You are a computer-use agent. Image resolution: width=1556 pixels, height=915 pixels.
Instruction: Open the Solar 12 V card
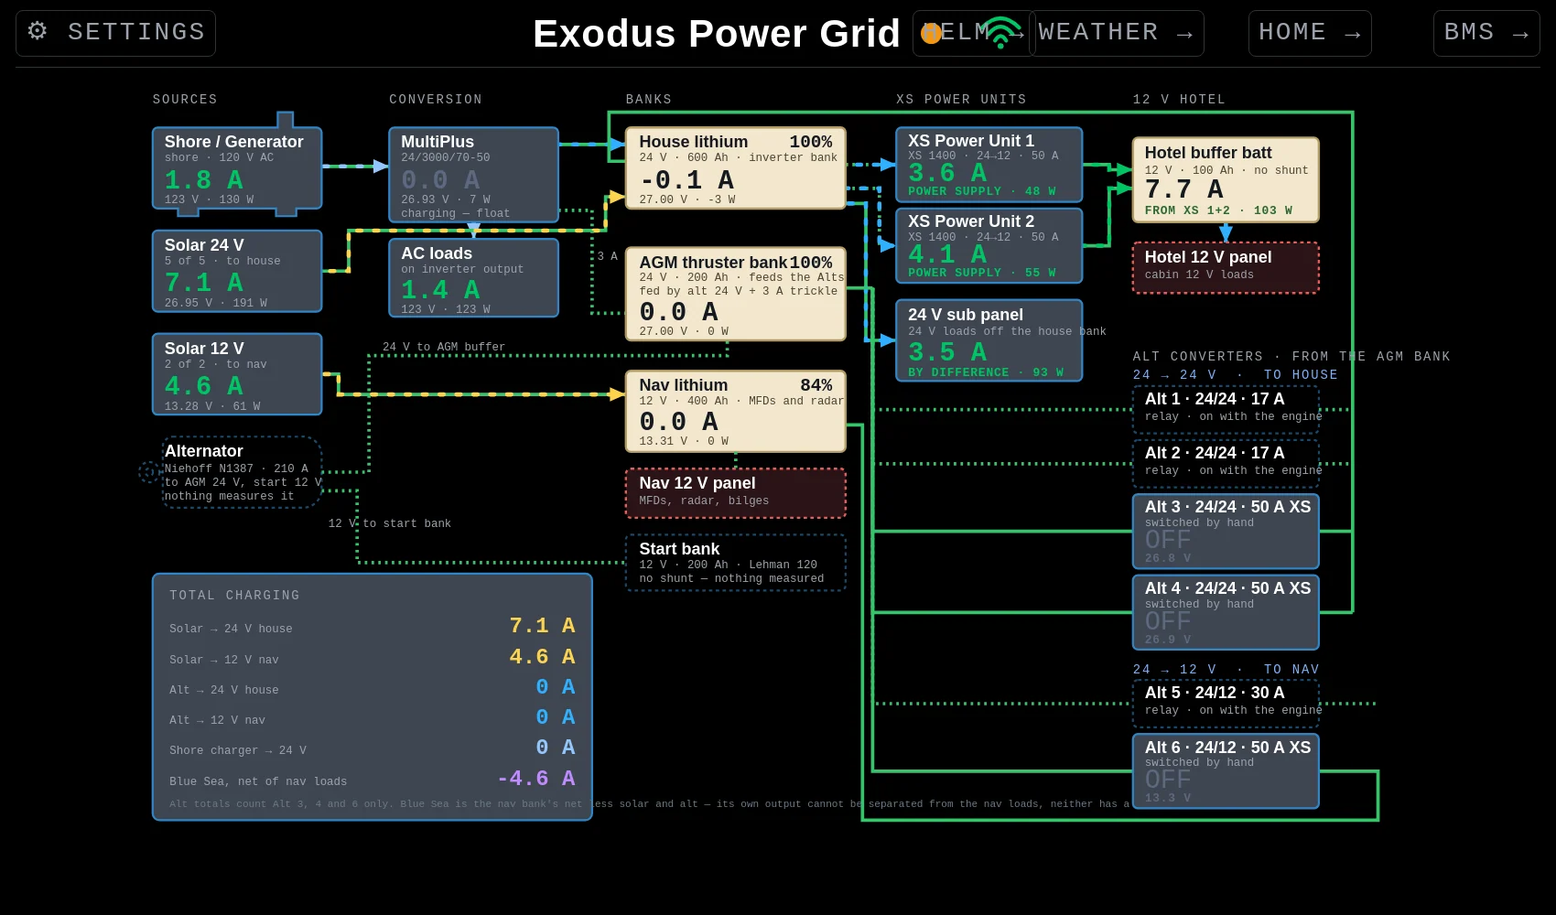tap(237, 374)
